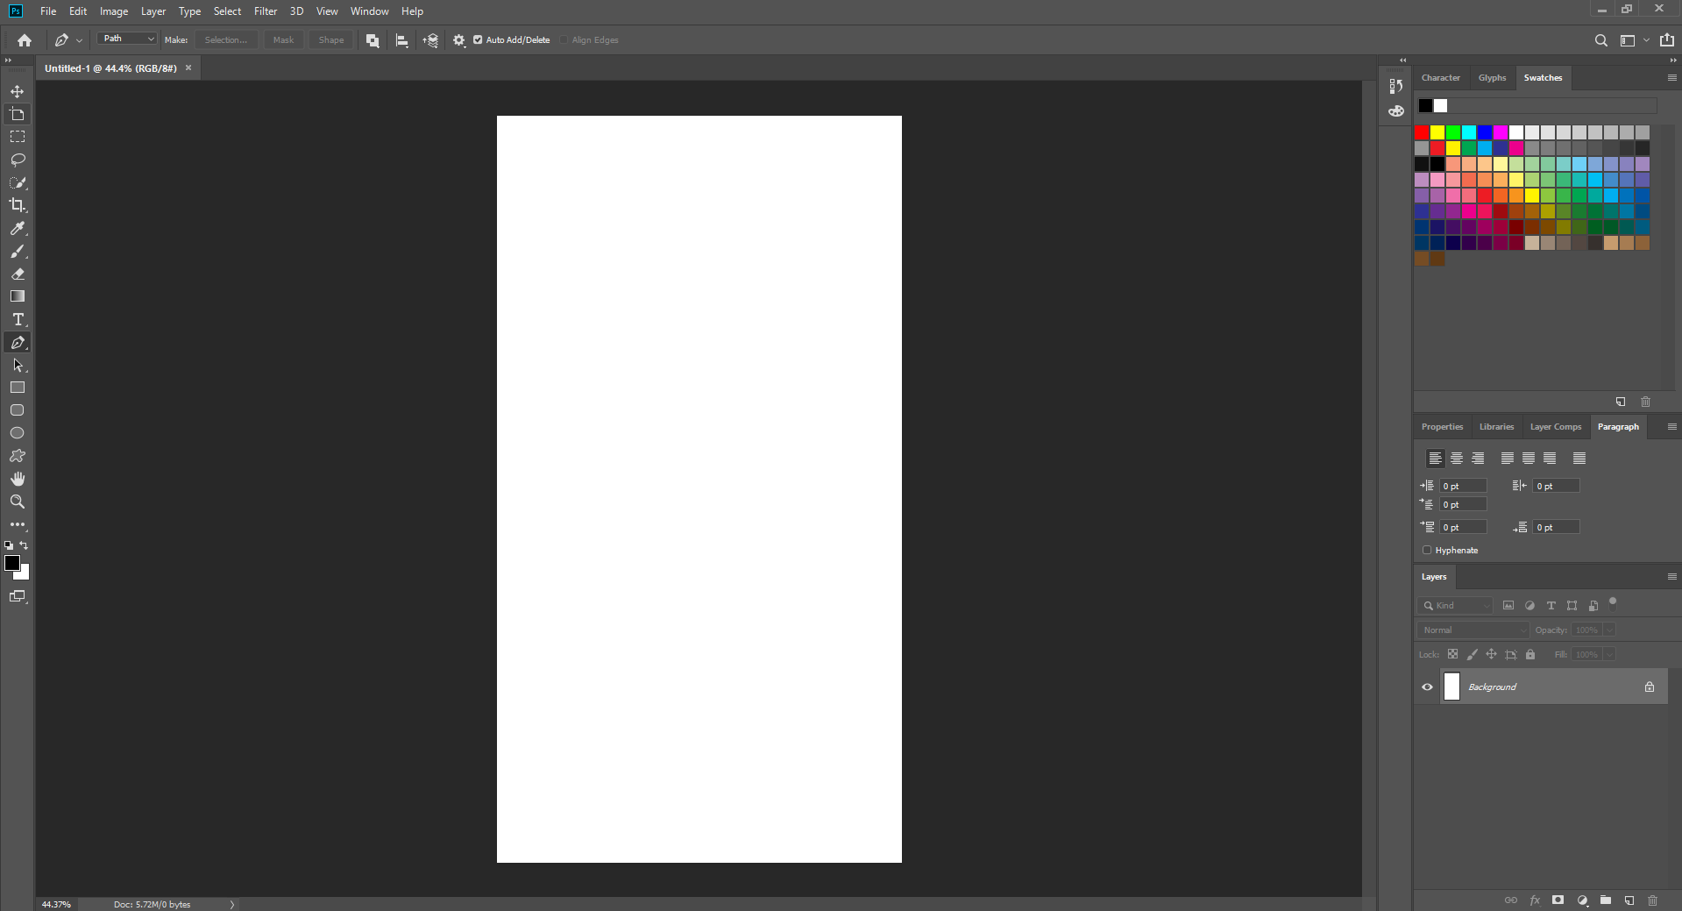Click the Shape button in options bar

click(330, 39)
